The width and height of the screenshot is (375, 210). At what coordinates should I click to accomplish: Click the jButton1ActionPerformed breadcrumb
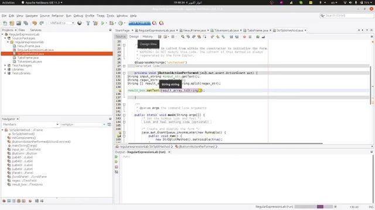(196, 146)
